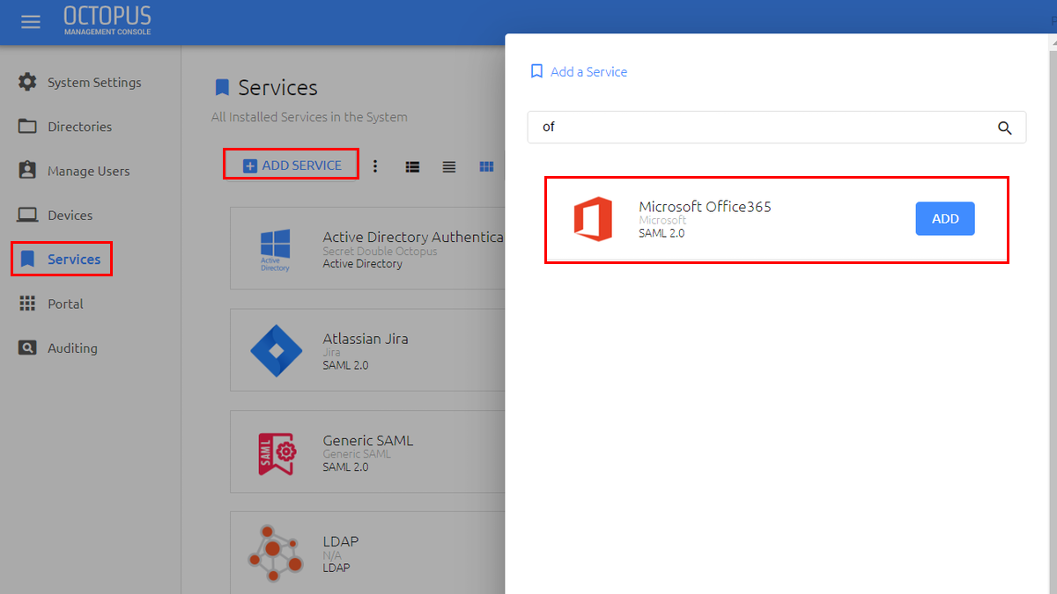
Task: Open the hamburger menu
Action: click(x=31, y=22)
